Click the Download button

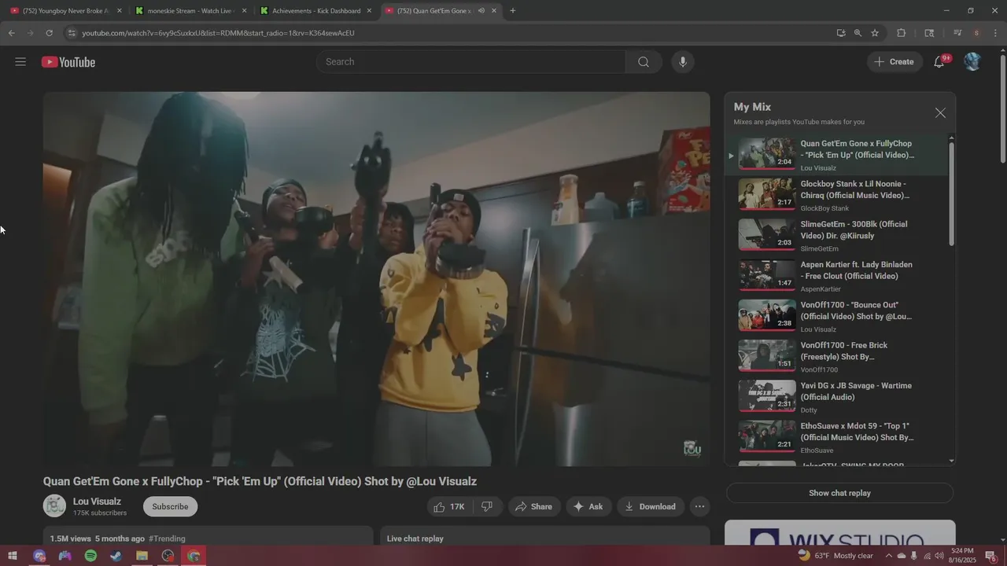tap(651, 507)
